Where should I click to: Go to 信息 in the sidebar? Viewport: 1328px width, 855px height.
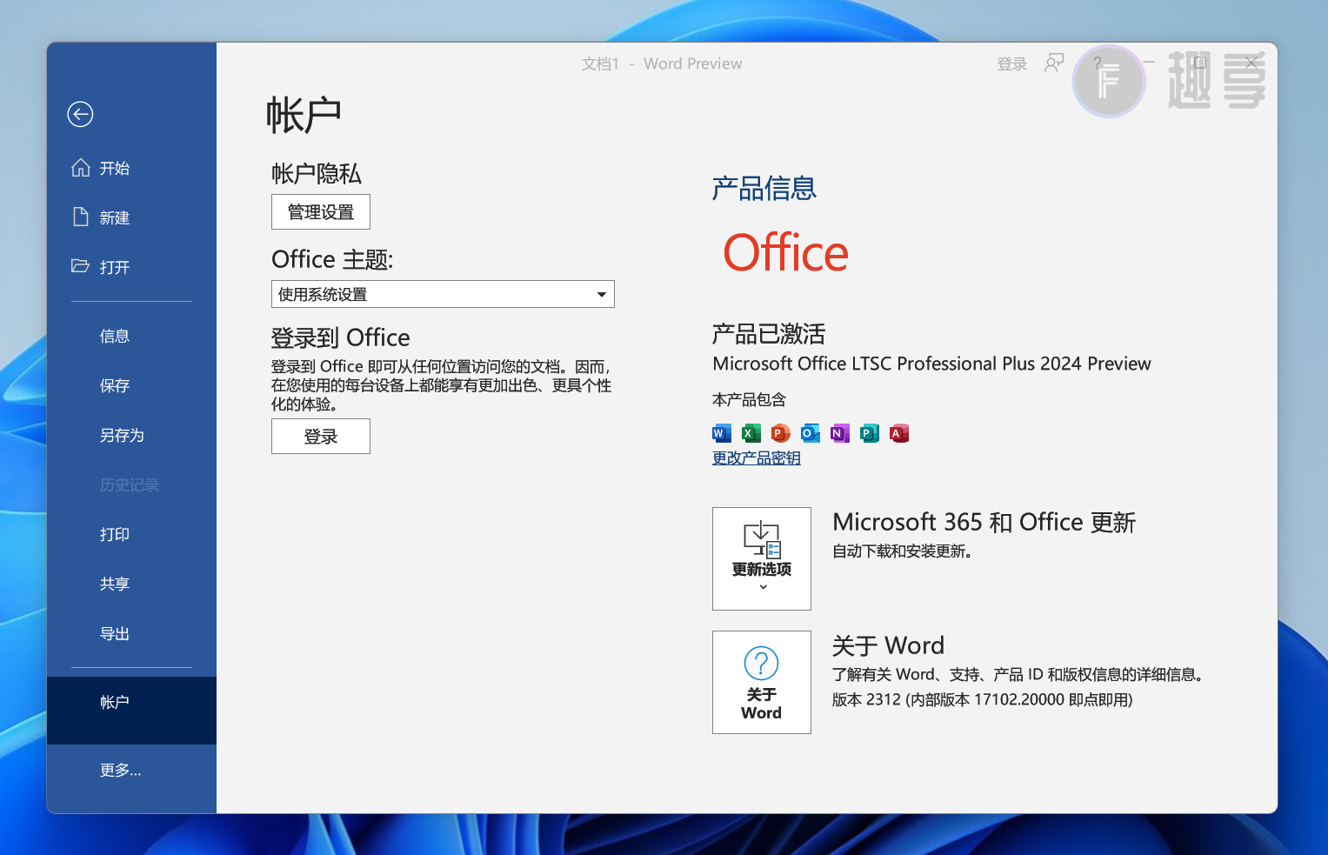tap(131, 336)
